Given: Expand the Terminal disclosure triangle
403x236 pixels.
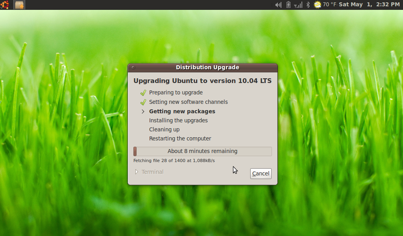Looking at the screenshot, I should click(137, 172).
